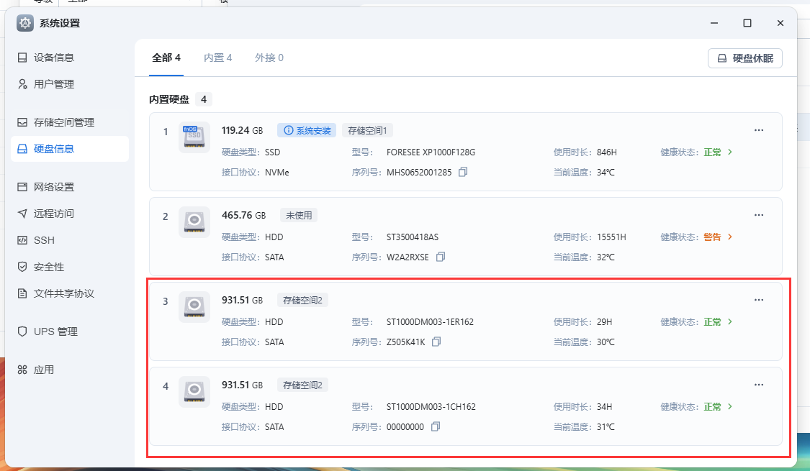Copy serial number 00000000
This screenshot has width=810, height=471.
coord(436,426)
